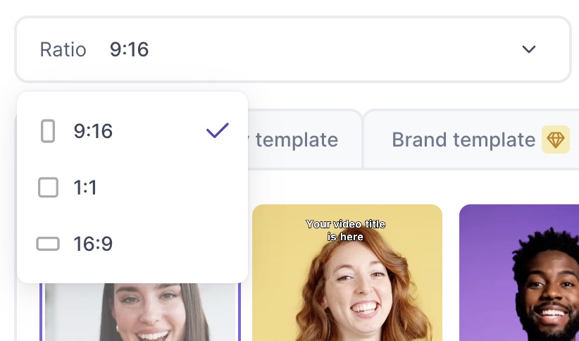This screenshot has height=341, width=579.
Task: Click the landscape rectangle icon beside 16:9
Action: [x=48, y=244]
